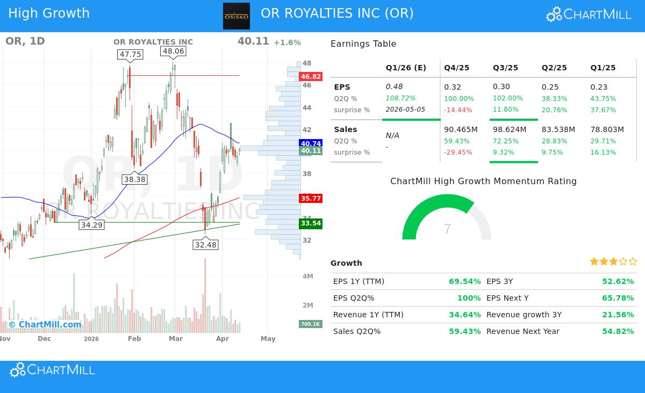Switch to the Q3/25 column header
Image resolution: width=645 pixels, height=393 pixels.
click(x=506, y=68)
